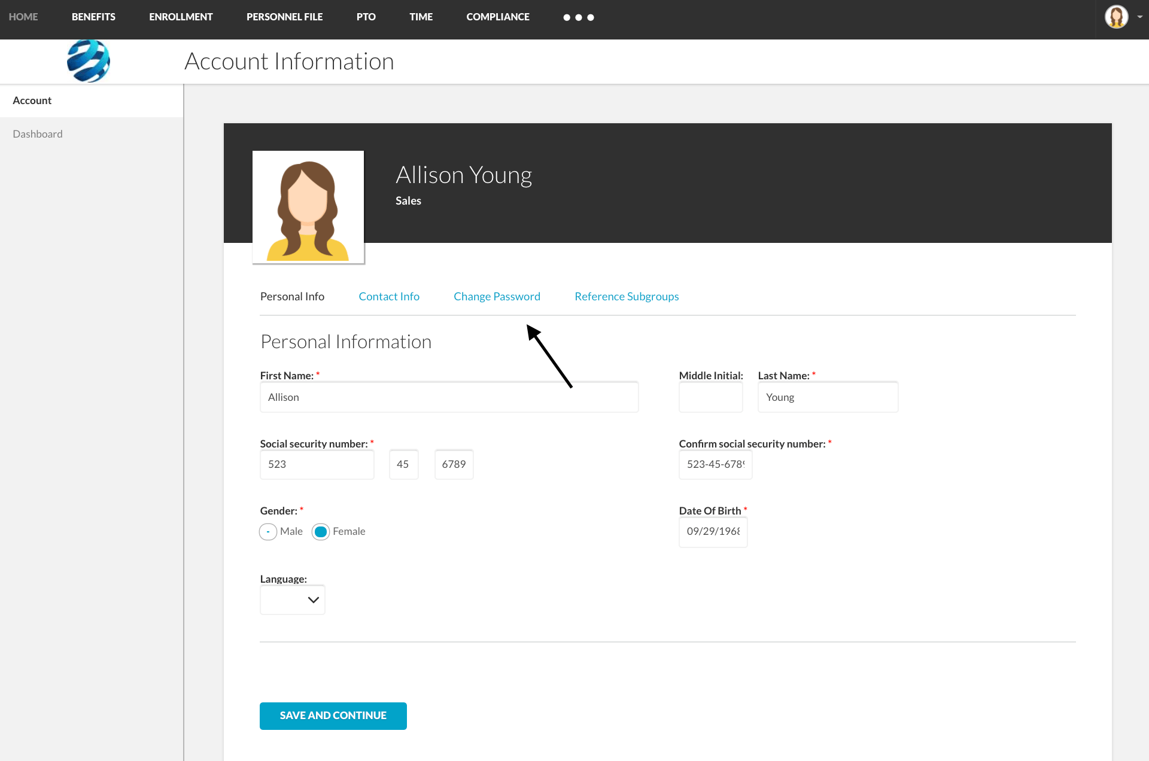Click the SAVE AND CONTINUE button
1149x761 pixels.
tap(333, 716)
